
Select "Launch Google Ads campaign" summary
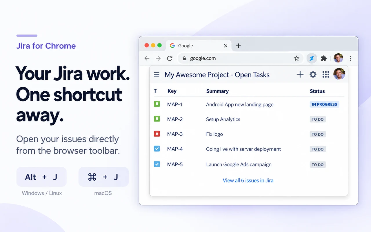(239, 164)
